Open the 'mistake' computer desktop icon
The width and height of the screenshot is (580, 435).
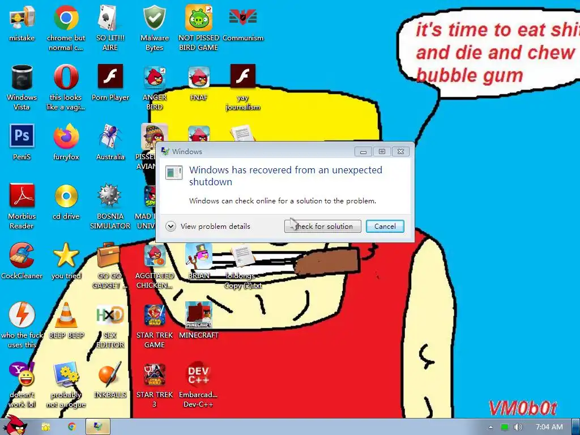22,18
